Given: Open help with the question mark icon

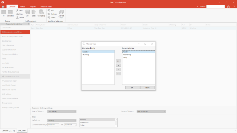Looking at the screenshot, I should 233,6.
